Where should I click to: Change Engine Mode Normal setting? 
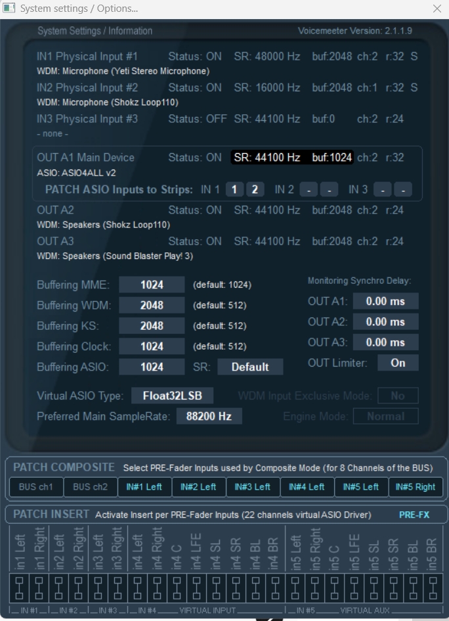pos(386,416)
